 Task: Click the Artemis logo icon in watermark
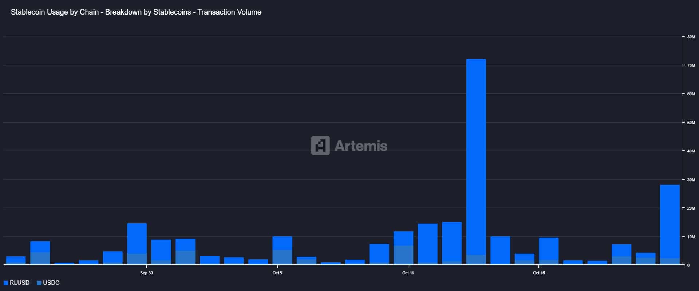pyautogui.click(x=320, y=145)
